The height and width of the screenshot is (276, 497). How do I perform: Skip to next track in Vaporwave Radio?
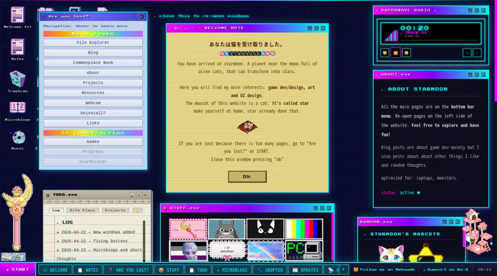[406, 53]
